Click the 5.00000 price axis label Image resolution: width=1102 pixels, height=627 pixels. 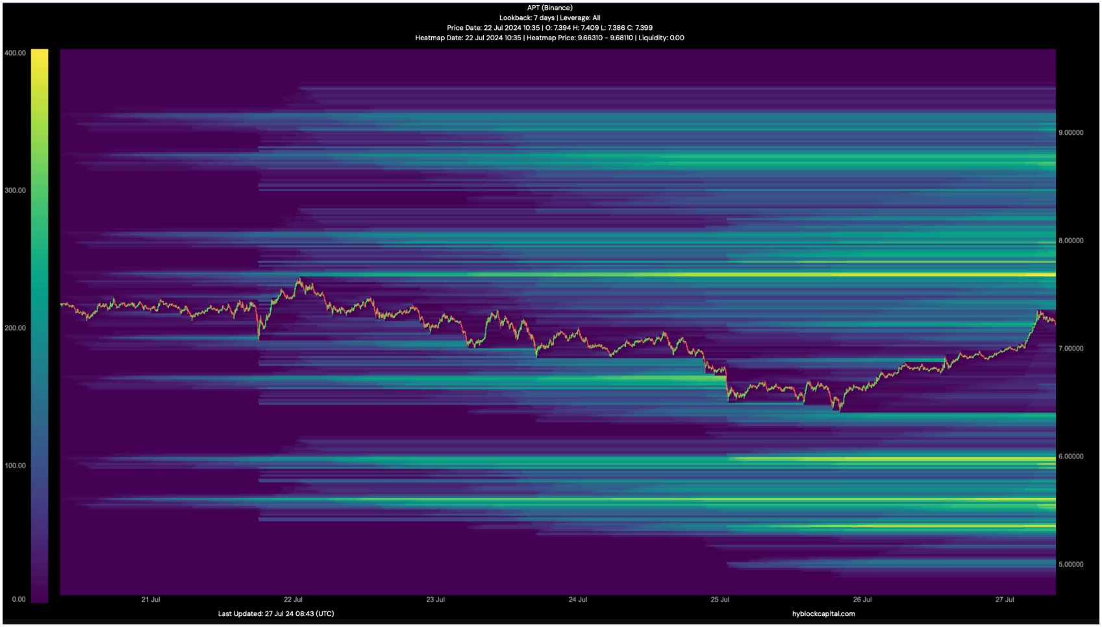click(x=1071, y=565)
